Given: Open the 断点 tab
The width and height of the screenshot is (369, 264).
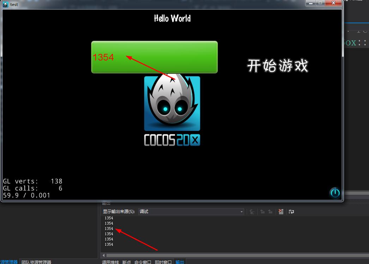Looking at the screenshot, I should (127, 262).
